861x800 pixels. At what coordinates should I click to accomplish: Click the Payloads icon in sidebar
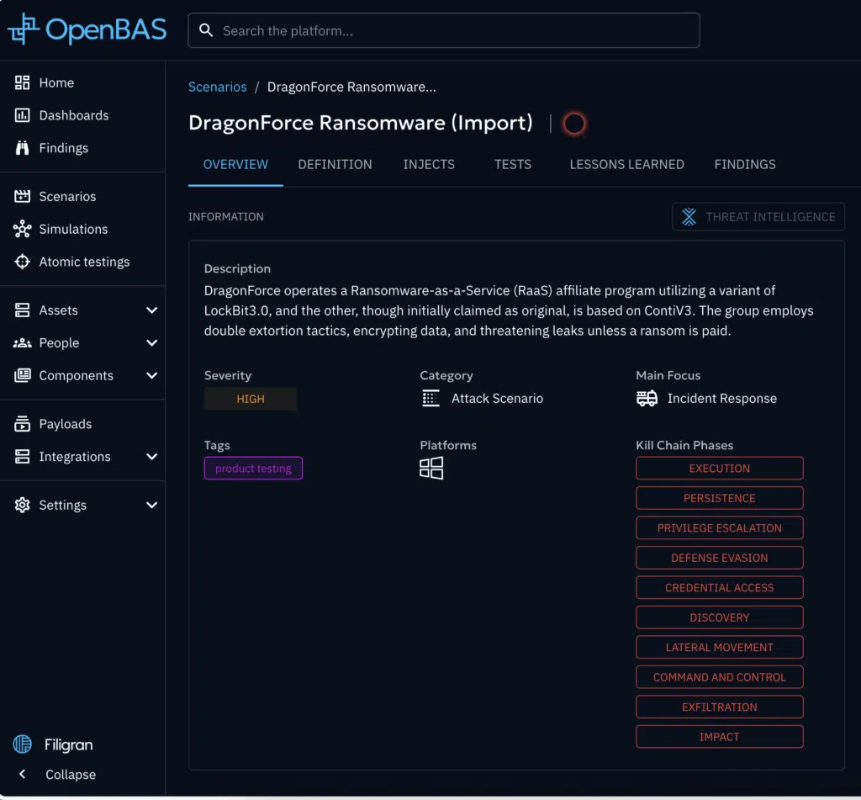point(23,424)
